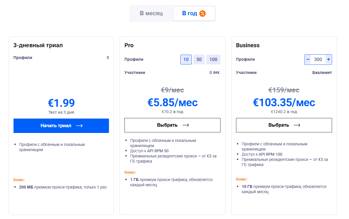Click the trial price €1.99
349x219 pixels.
pyautogui.click(x=61, y=103)
